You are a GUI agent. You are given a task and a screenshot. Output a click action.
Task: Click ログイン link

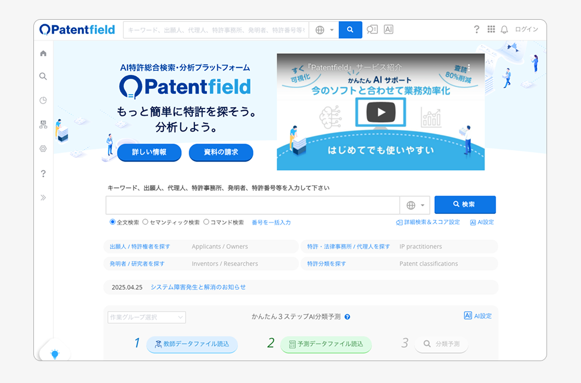527,29
